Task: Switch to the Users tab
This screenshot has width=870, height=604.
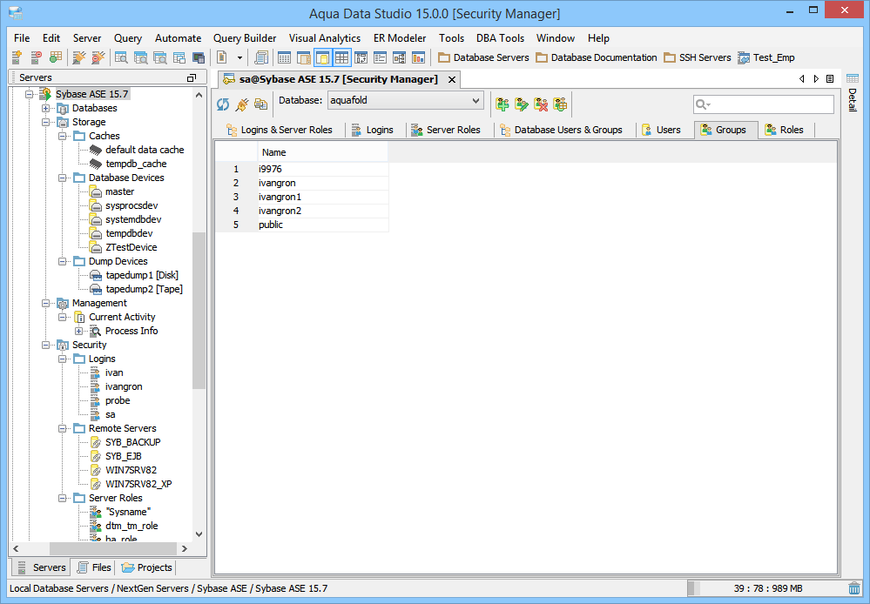Action: [660, 130]
